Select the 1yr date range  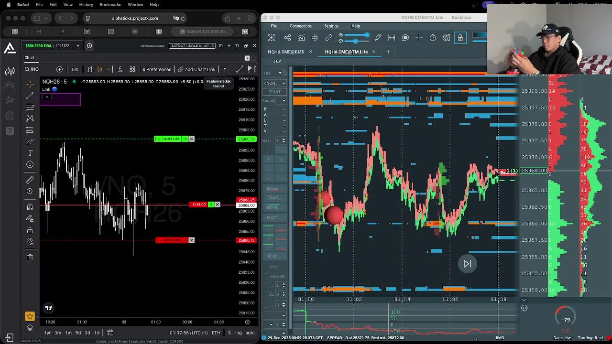[47, 333]
